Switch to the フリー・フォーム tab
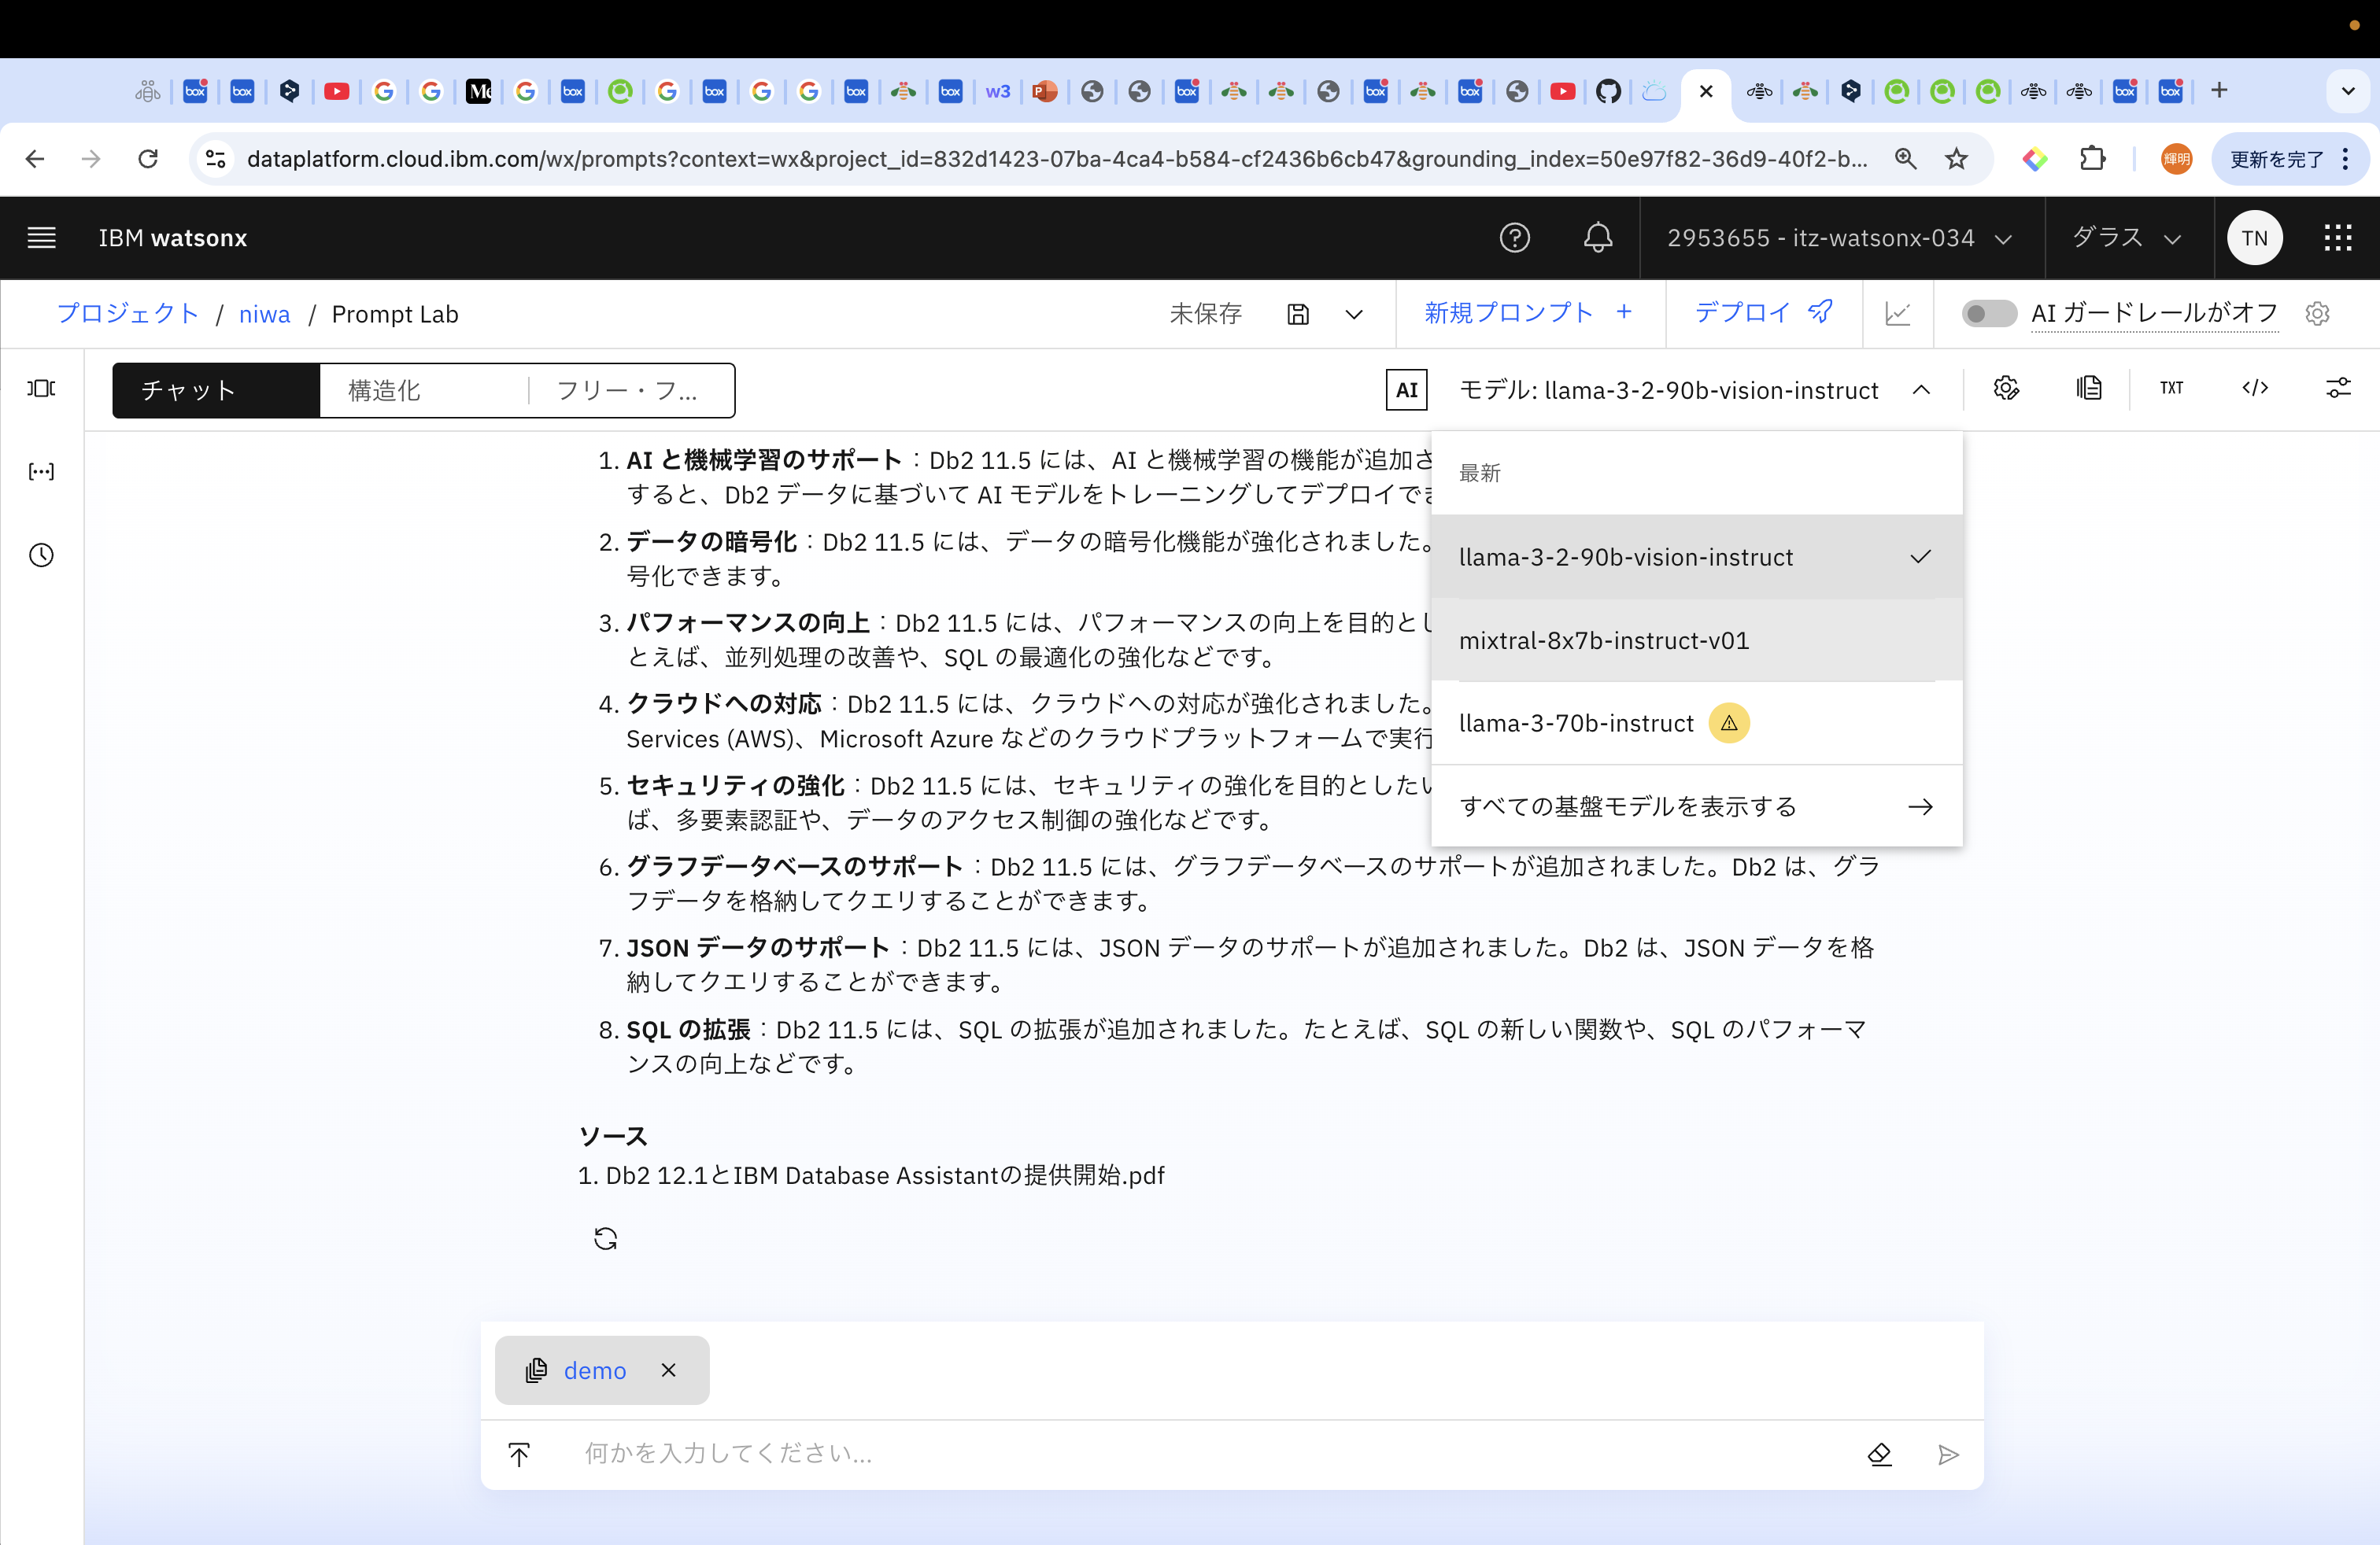Image resolution: width=2380 pixels, height=1545 pixels. [627, 391]
